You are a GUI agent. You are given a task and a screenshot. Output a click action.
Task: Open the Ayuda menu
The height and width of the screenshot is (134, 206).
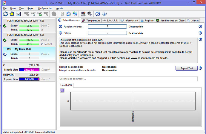point(59,8)
